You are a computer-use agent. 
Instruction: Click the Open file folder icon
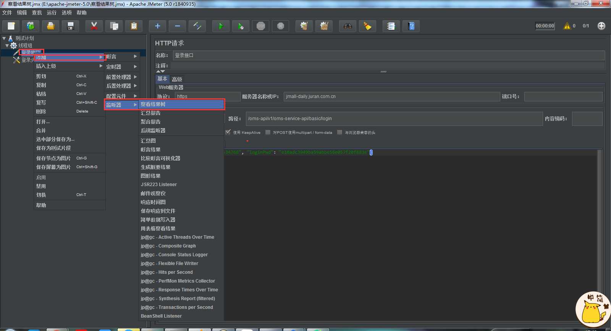coord(51,26)
